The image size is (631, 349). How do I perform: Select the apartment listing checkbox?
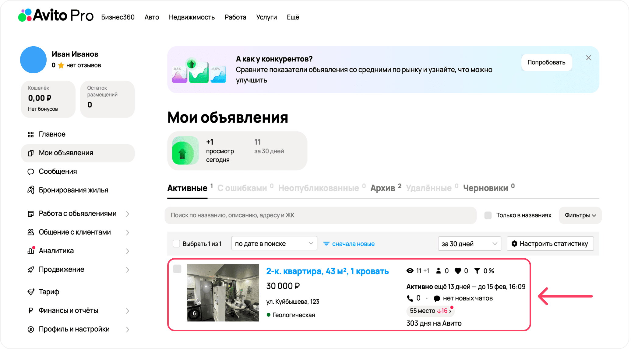coord(177,269)
